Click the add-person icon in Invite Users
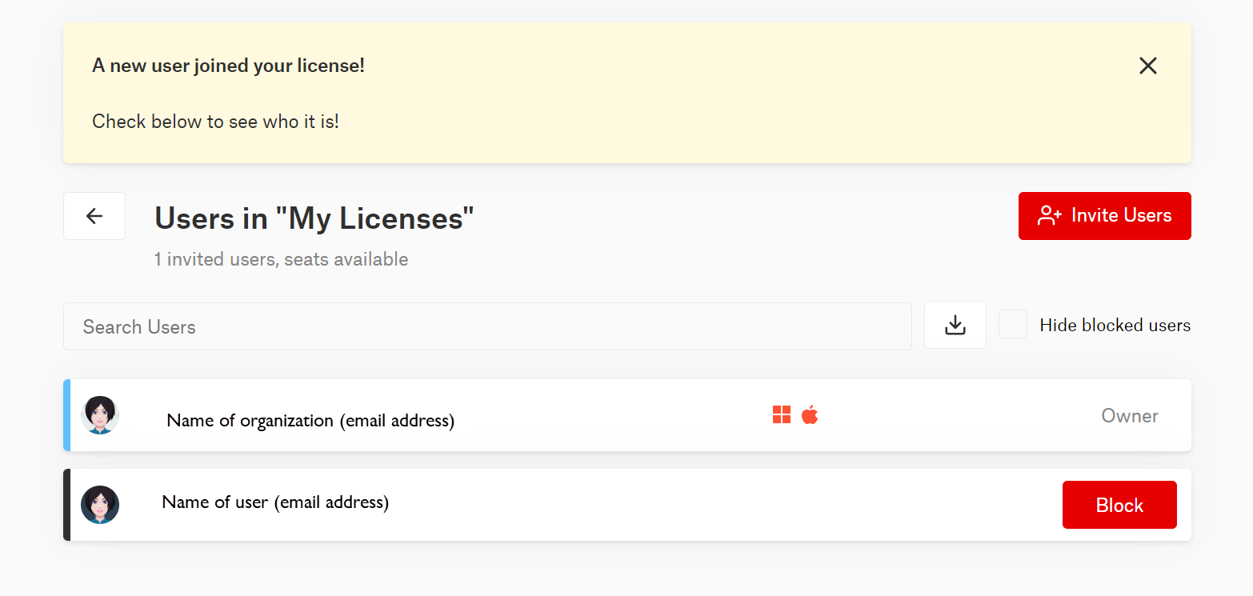1253x596 pixels. coord(1049,216)
